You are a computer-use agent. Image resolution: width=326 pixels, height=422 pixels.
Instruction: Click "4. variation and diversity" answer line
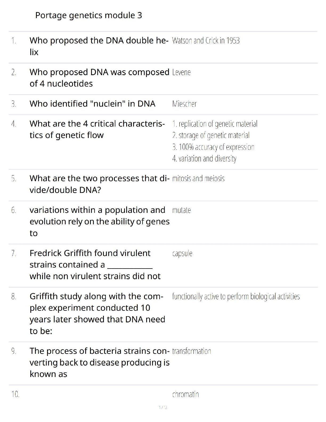click(x=204, y=159)
